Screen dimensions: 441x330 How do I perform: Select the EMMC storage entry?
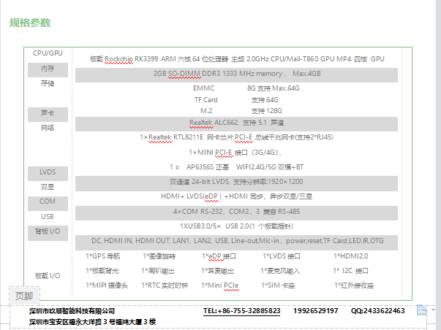(x=203, y=88)
